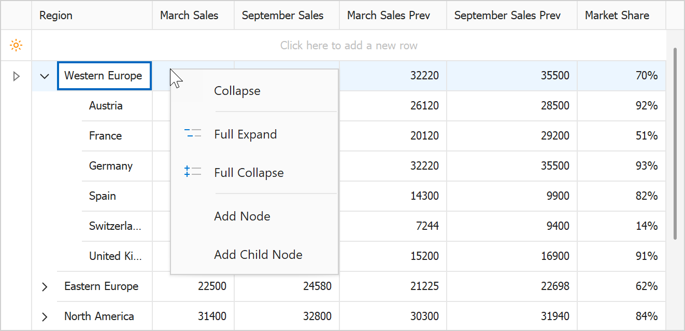Click the new row sun icon
This screenshot has height=331, width=685.
[16, 46]
